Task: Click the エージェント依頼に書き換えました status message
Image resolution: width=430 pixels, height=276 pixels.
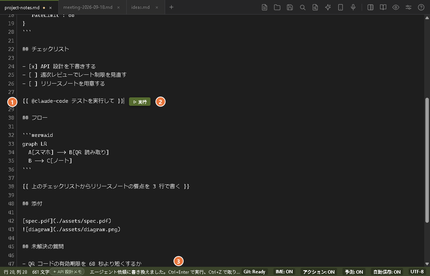Action: [165, 272]
